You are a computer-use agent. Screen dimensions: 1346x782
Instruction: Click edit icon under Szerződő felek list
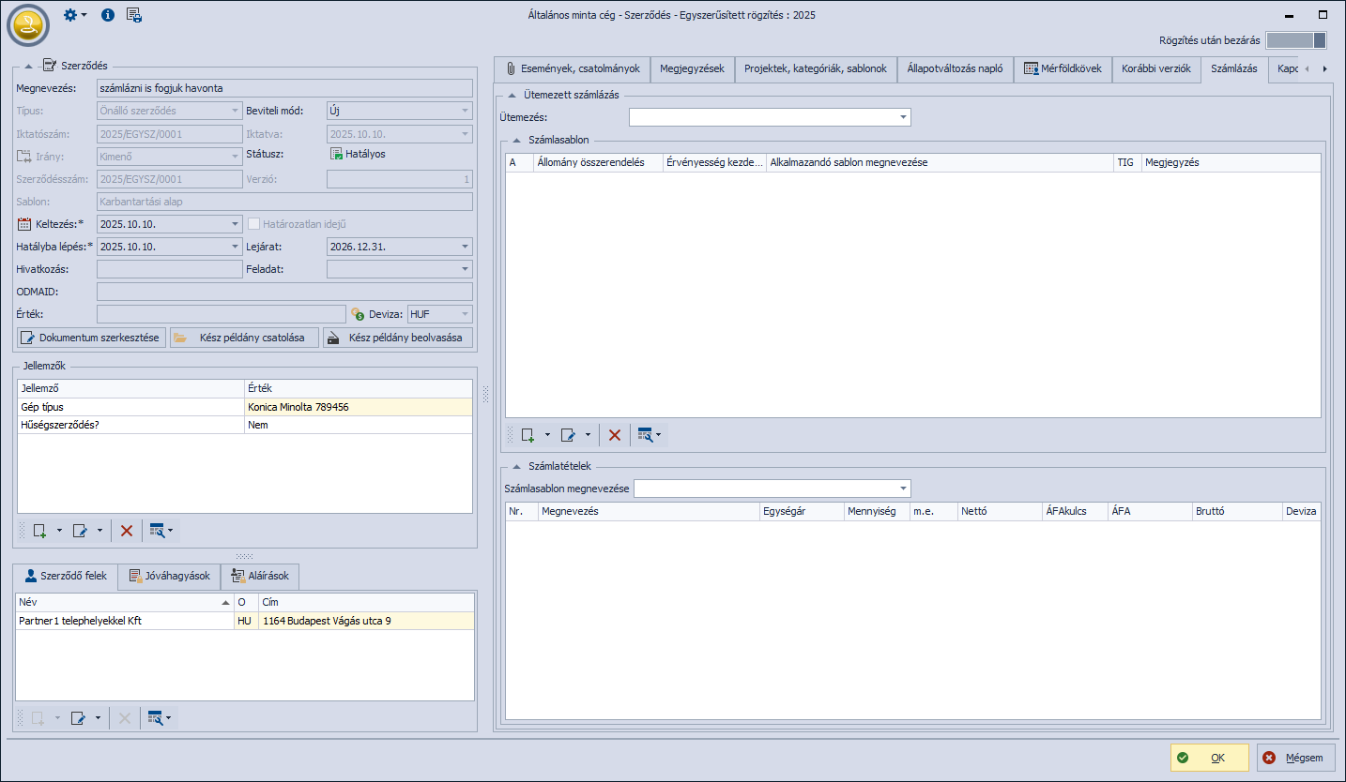click(x=80, y=718)
